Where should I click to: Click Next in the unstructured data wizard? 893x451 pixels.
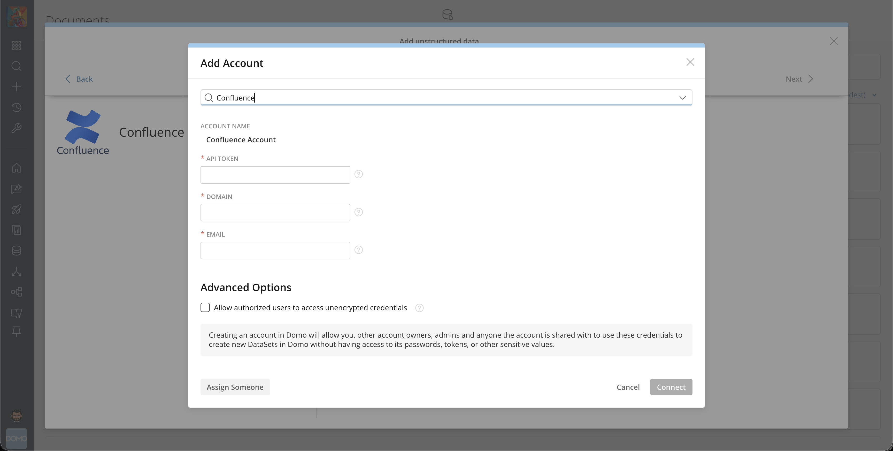(x=799, y=79)
